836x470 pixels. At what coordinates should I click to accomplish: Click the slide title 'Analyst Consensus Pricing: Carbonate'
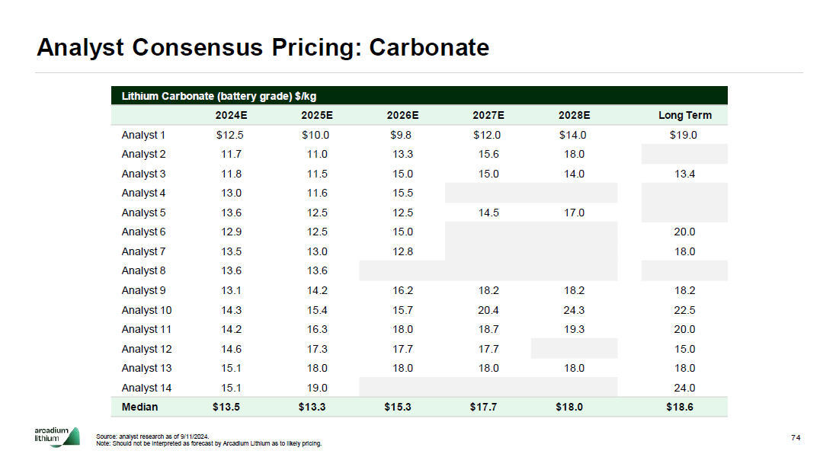tap(263, 47)
